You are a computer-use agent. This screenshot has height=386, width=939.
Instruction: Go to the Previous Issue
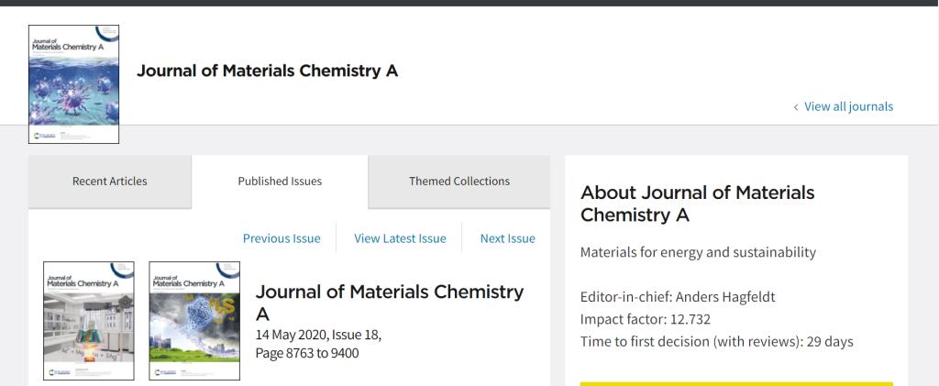[x=282, y=238]
